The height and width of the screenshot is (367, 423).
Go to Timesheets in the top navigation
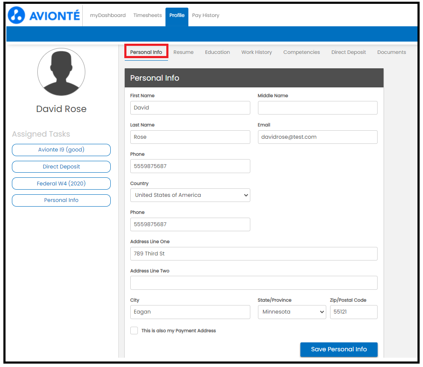click(x=147, y=15)
